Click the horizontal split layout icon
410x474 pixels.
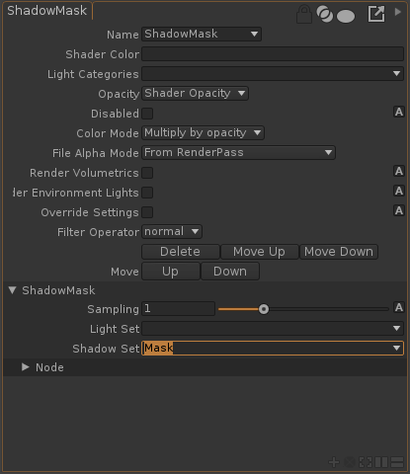[x=397, y=462]
